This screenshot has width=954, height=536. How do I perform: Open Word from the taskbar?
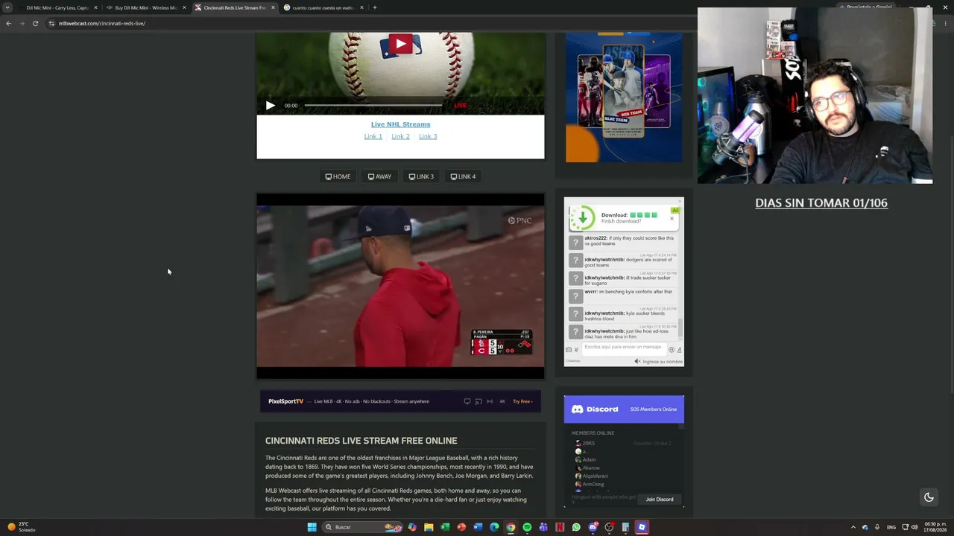pos(478,527)
